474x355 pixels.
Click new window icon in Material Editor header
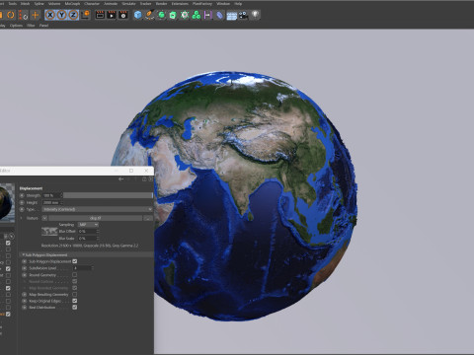click(151, 179)
